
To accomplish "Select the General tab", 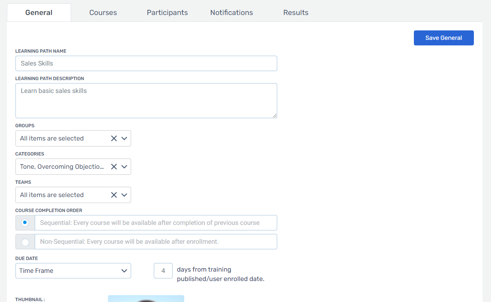I will point(39,12).
